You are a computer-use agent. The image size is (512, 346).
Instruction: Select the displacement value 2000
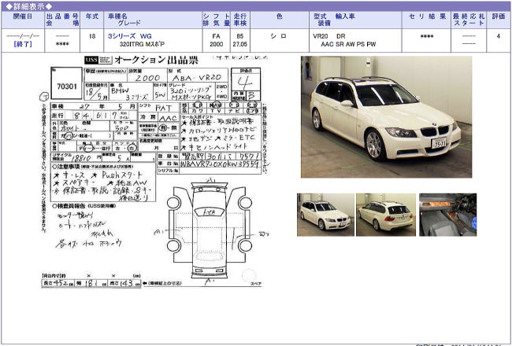[216, 44]
